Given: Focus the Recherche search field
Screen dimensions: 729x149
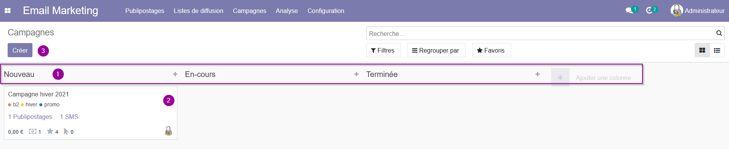Looking at the screenshot, I should coord(540,34).
